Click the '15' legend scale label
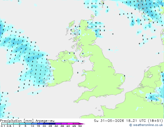 38,126
